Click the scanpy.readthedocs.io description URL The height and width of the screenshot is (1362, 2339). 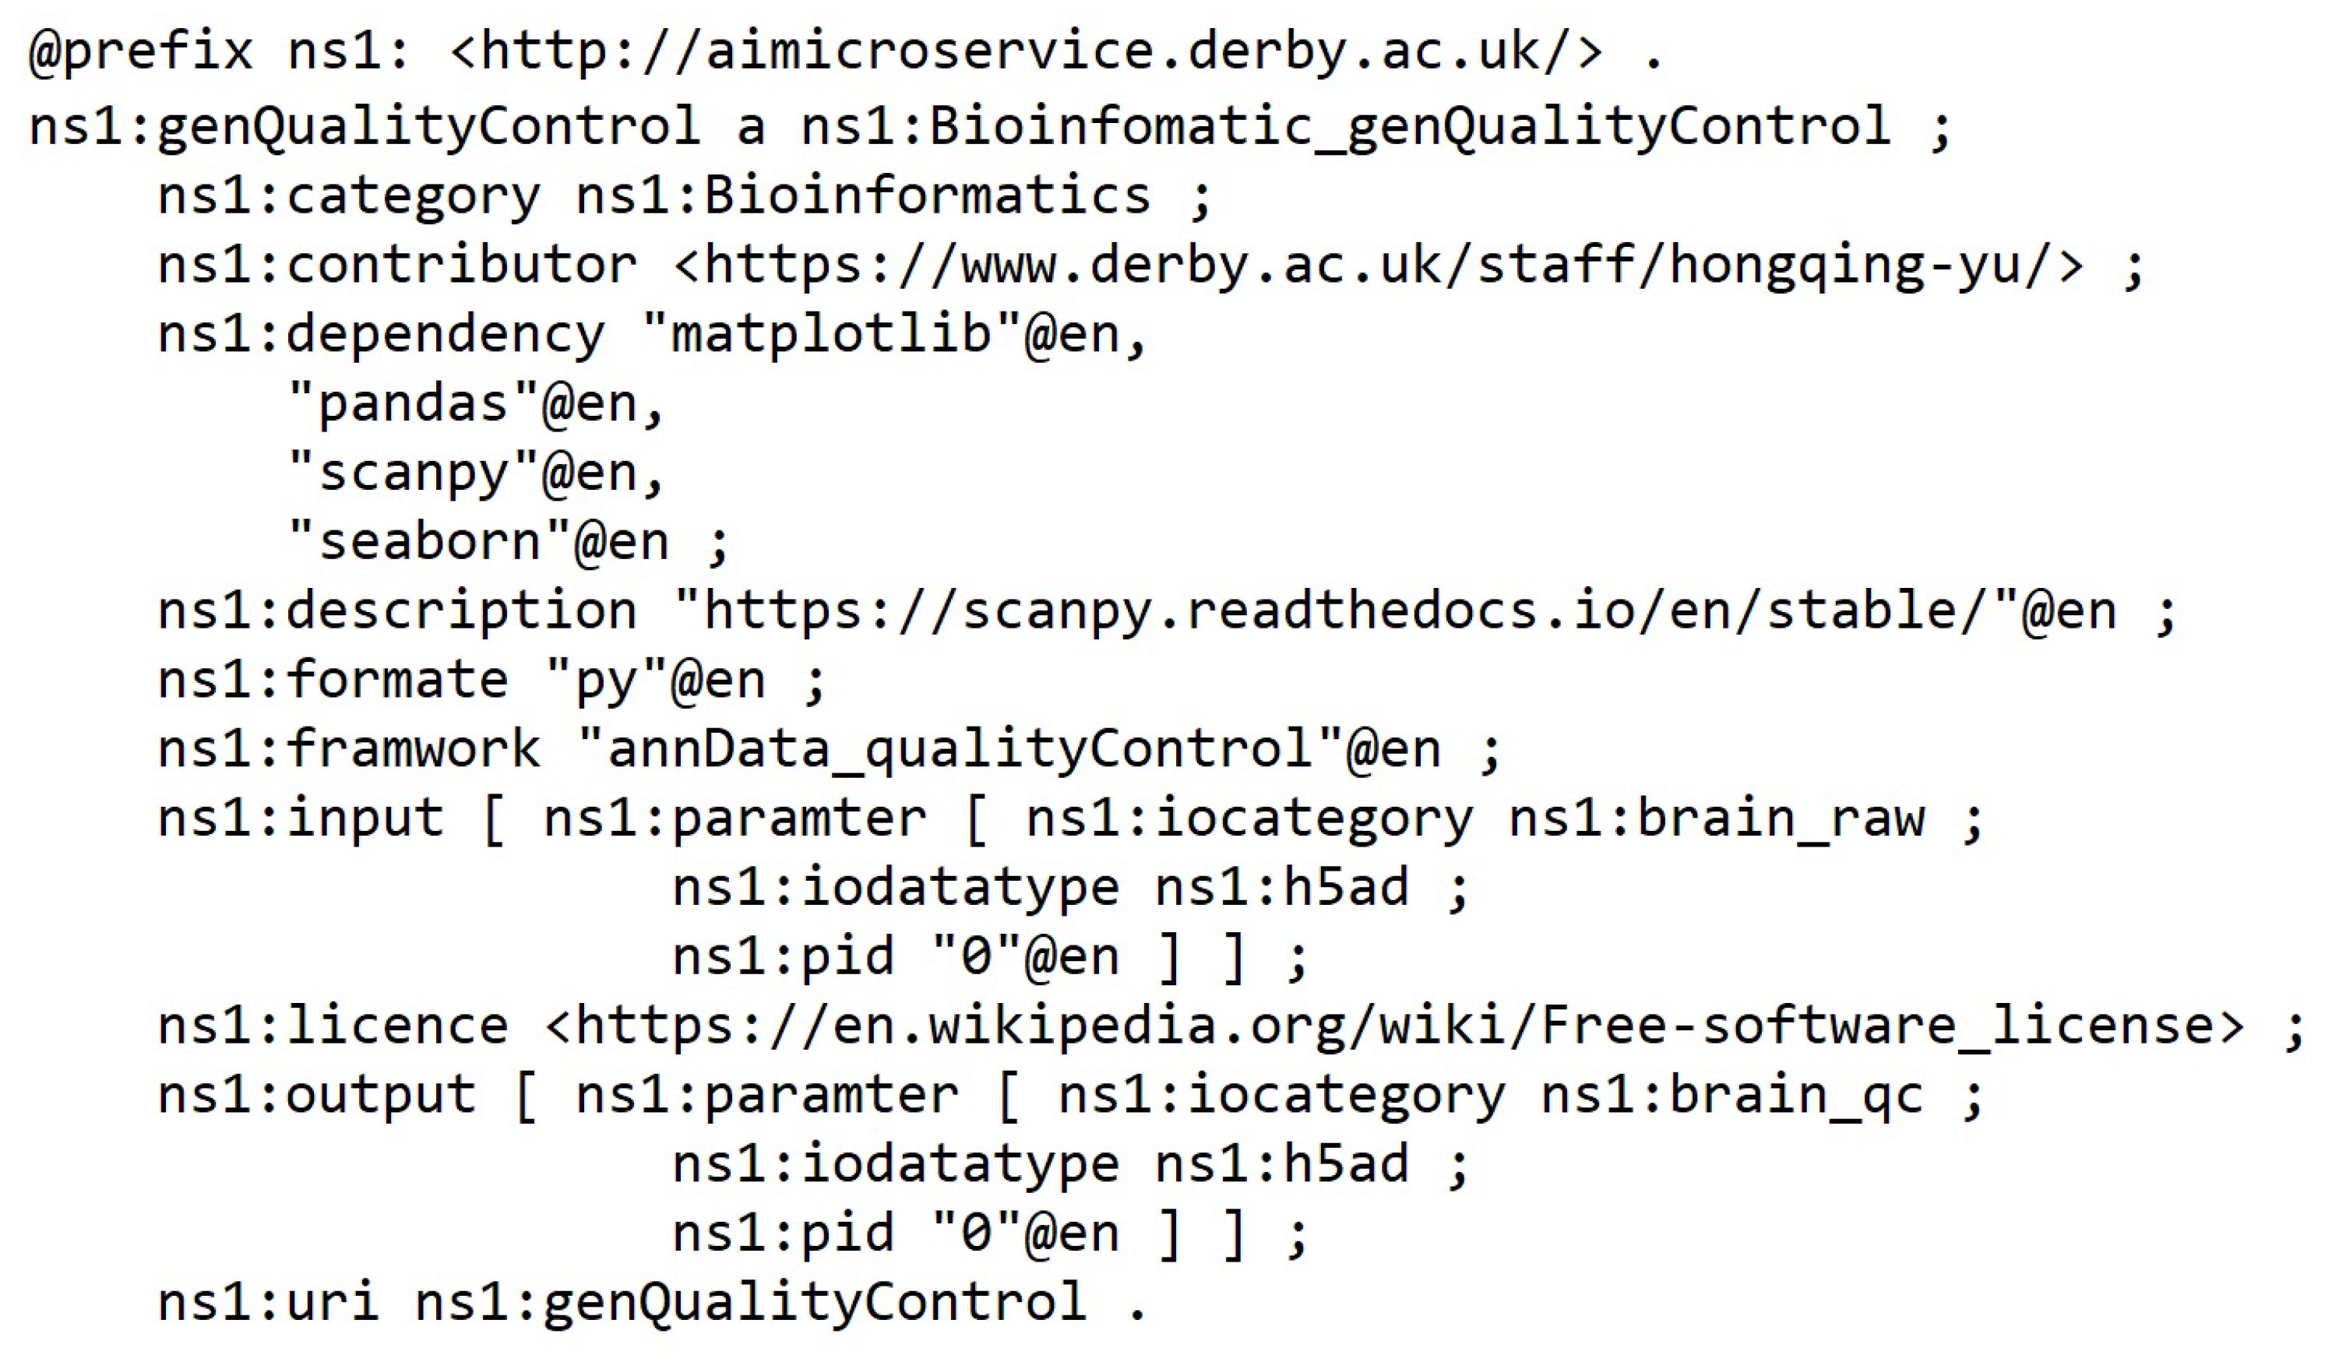point(1346,612)
